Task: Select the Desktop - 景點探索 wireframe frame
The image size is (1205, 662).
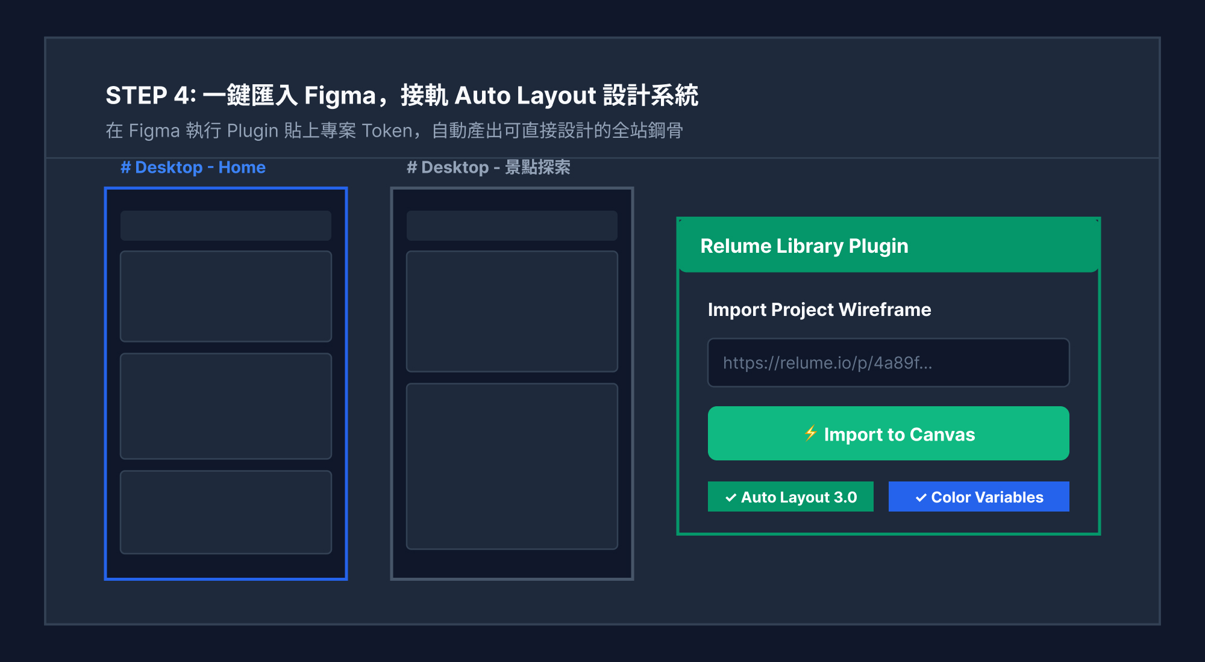Action: tap(512, 383)
